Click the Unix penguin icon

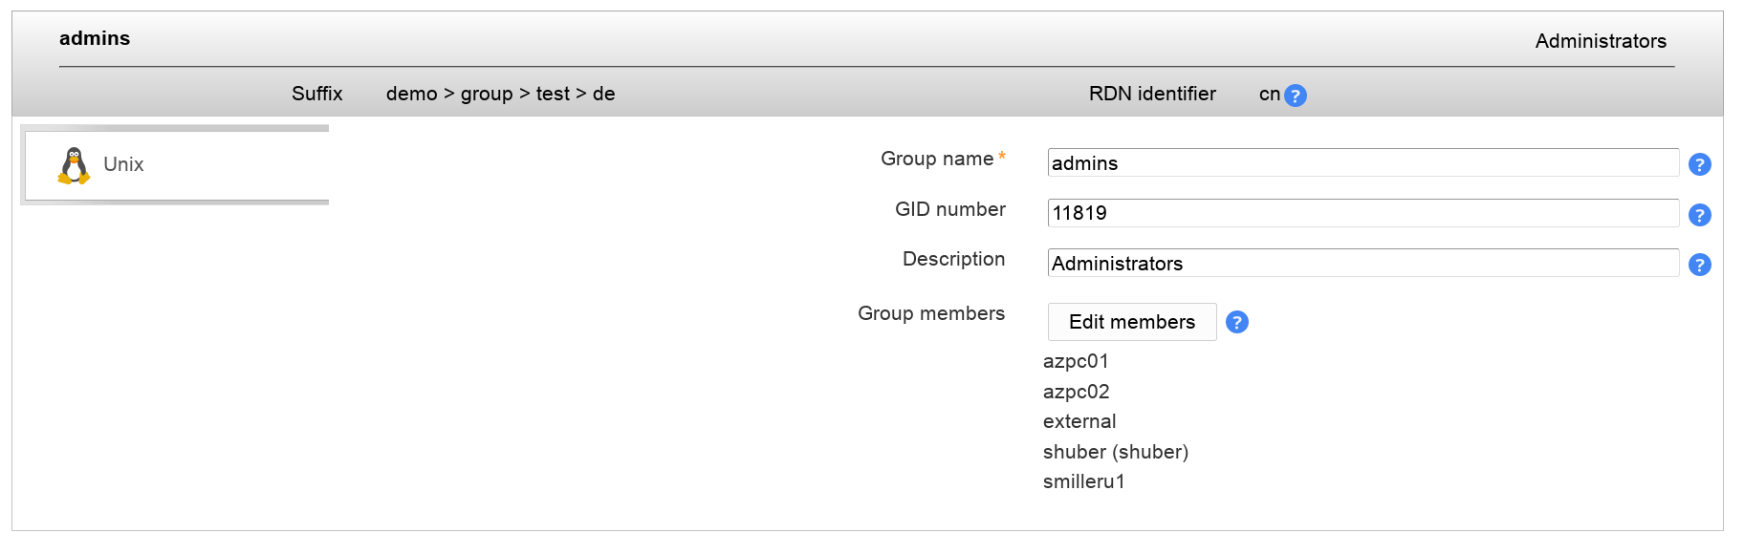[x=74, y=165]
